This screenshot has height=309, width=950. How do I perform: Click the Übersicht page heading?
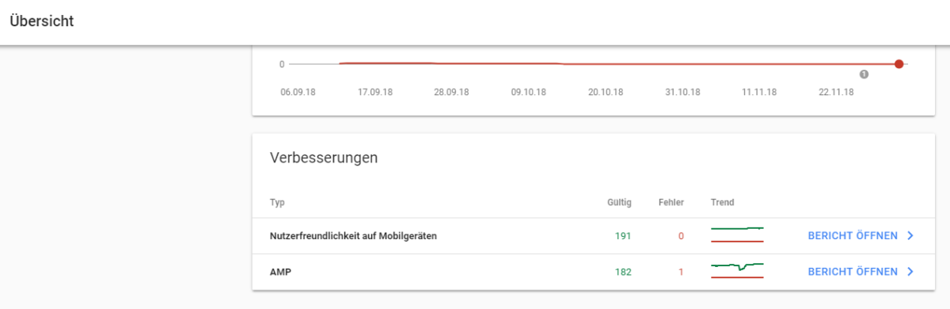click(42, 21)
